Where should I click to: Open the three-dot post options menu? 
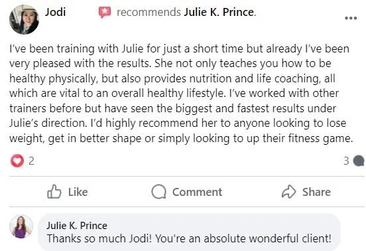click(351, 18)
